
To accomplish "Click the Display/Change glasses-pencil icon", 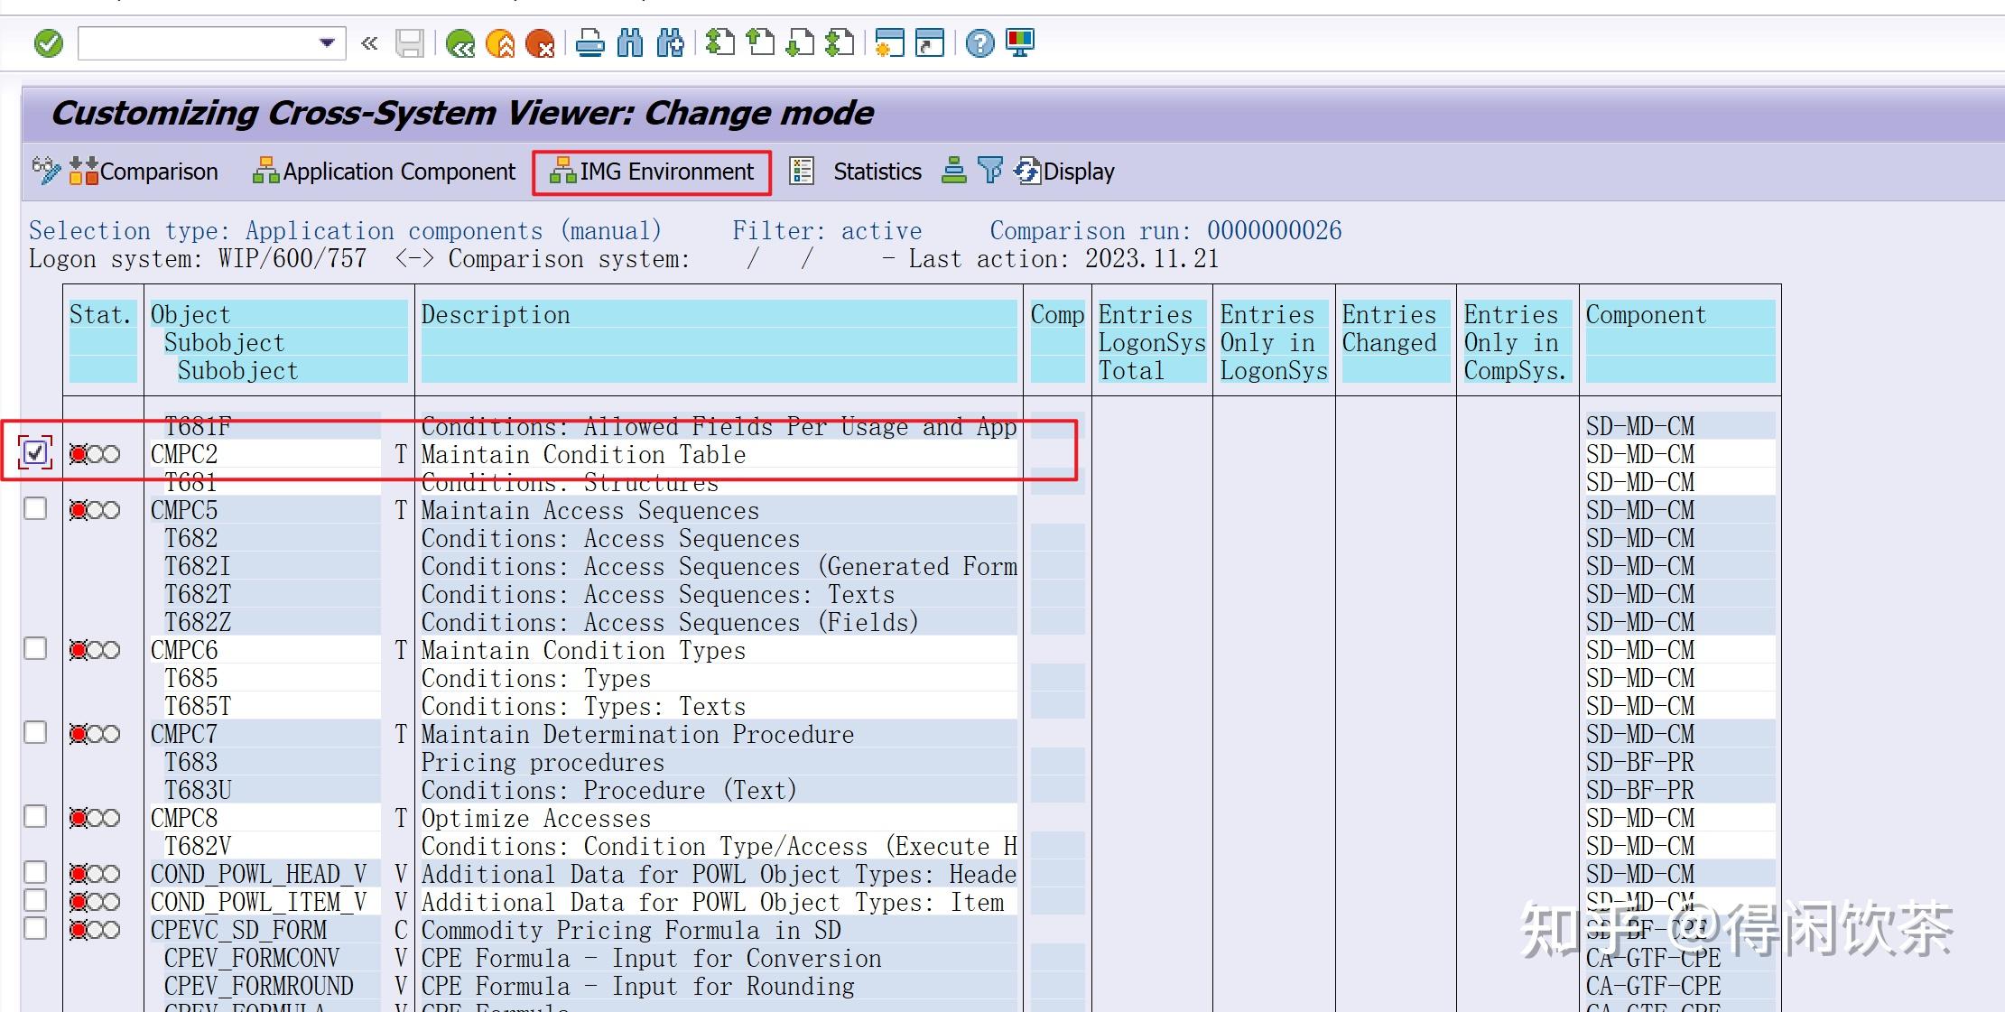I will tap(45, 171).
